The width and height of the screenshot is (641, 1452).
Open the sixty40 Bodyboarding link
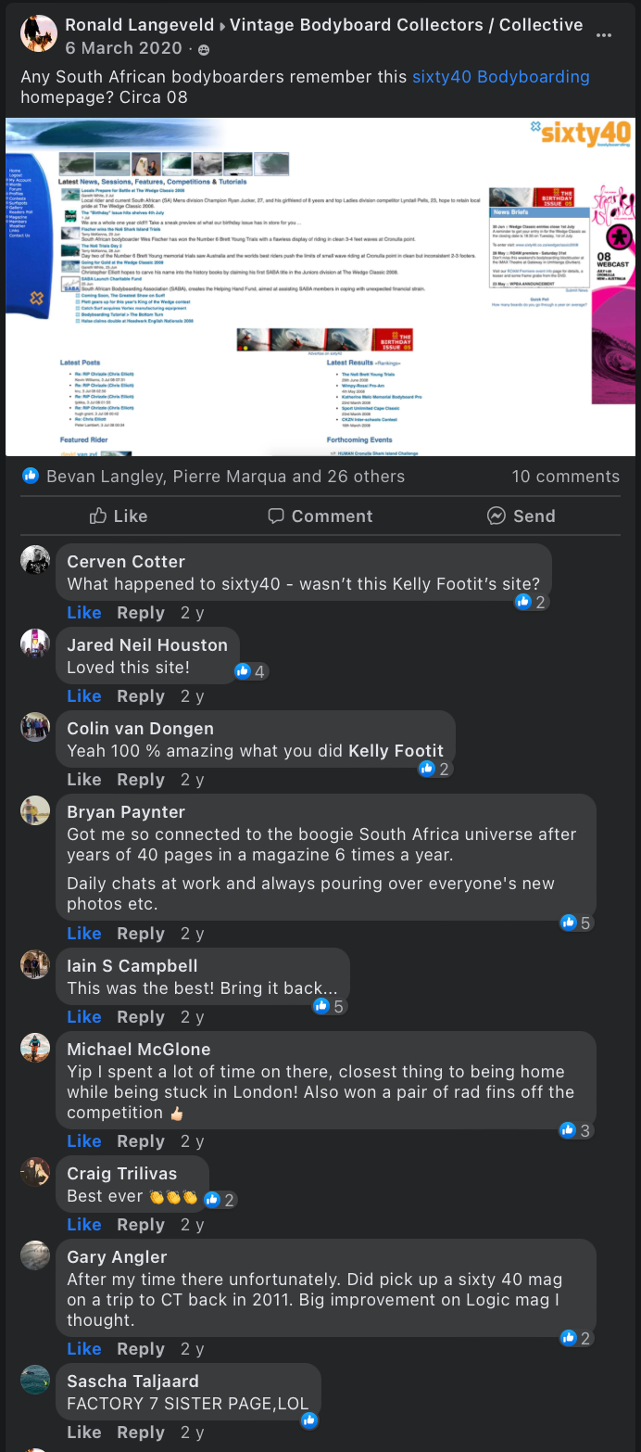[500, 77]
